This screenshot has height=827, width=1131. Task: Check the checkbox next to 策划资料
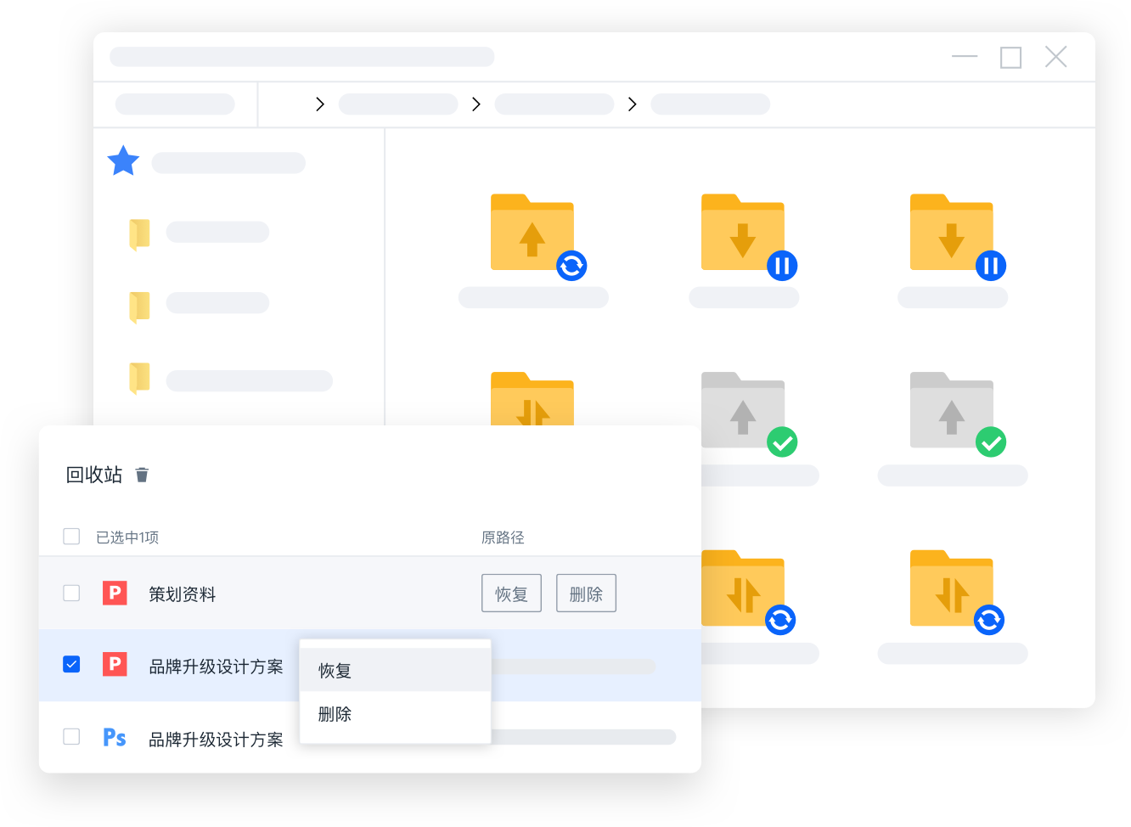tap(71, 593)
